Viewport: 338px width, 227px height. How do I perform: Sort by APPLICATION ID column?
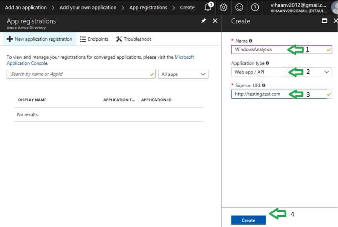click(x=156, y=100)
